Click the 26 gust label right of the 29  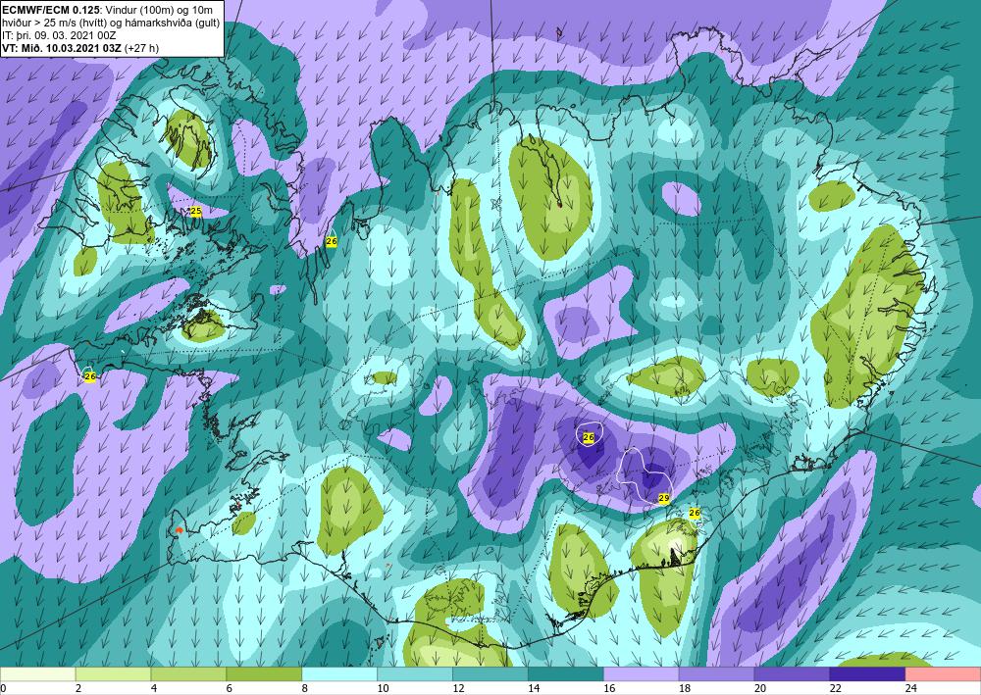pyautogui.click(x=694, y=513)
